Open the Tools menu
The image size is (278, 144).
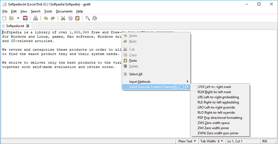[48, 11]
